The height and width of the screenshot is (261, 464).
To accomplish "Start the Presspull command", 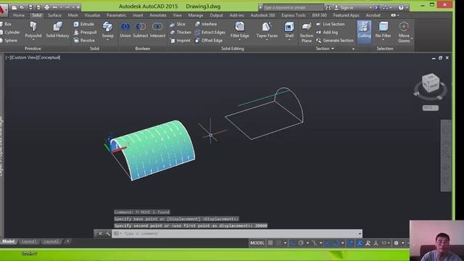I will click(86, 32).
